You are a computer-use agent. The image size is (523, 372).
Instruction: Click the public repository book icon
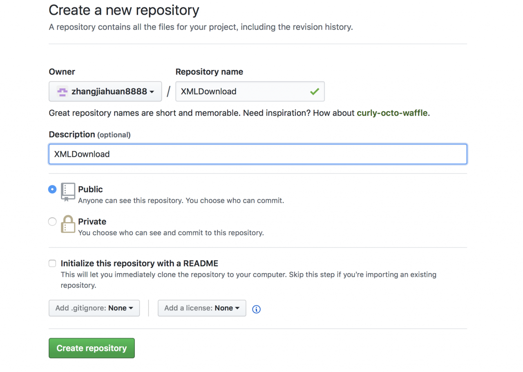tap(68, 192)
